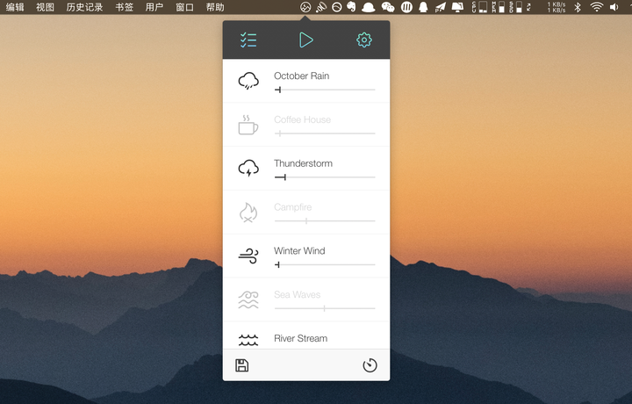Open the 用户 menu
Image resolution: width=632 pixels, height=404 pixels.
click(154, 7)
